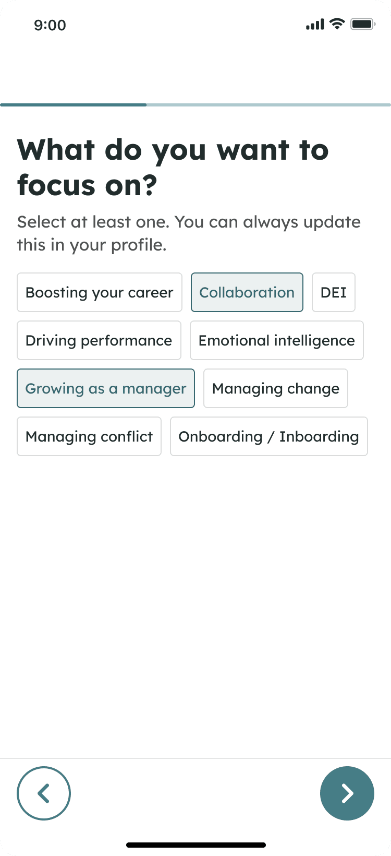Tap the home indicator bar at bottom
Image resolution: width=391 pixels, height=856 pixels.
click(196, 845)
